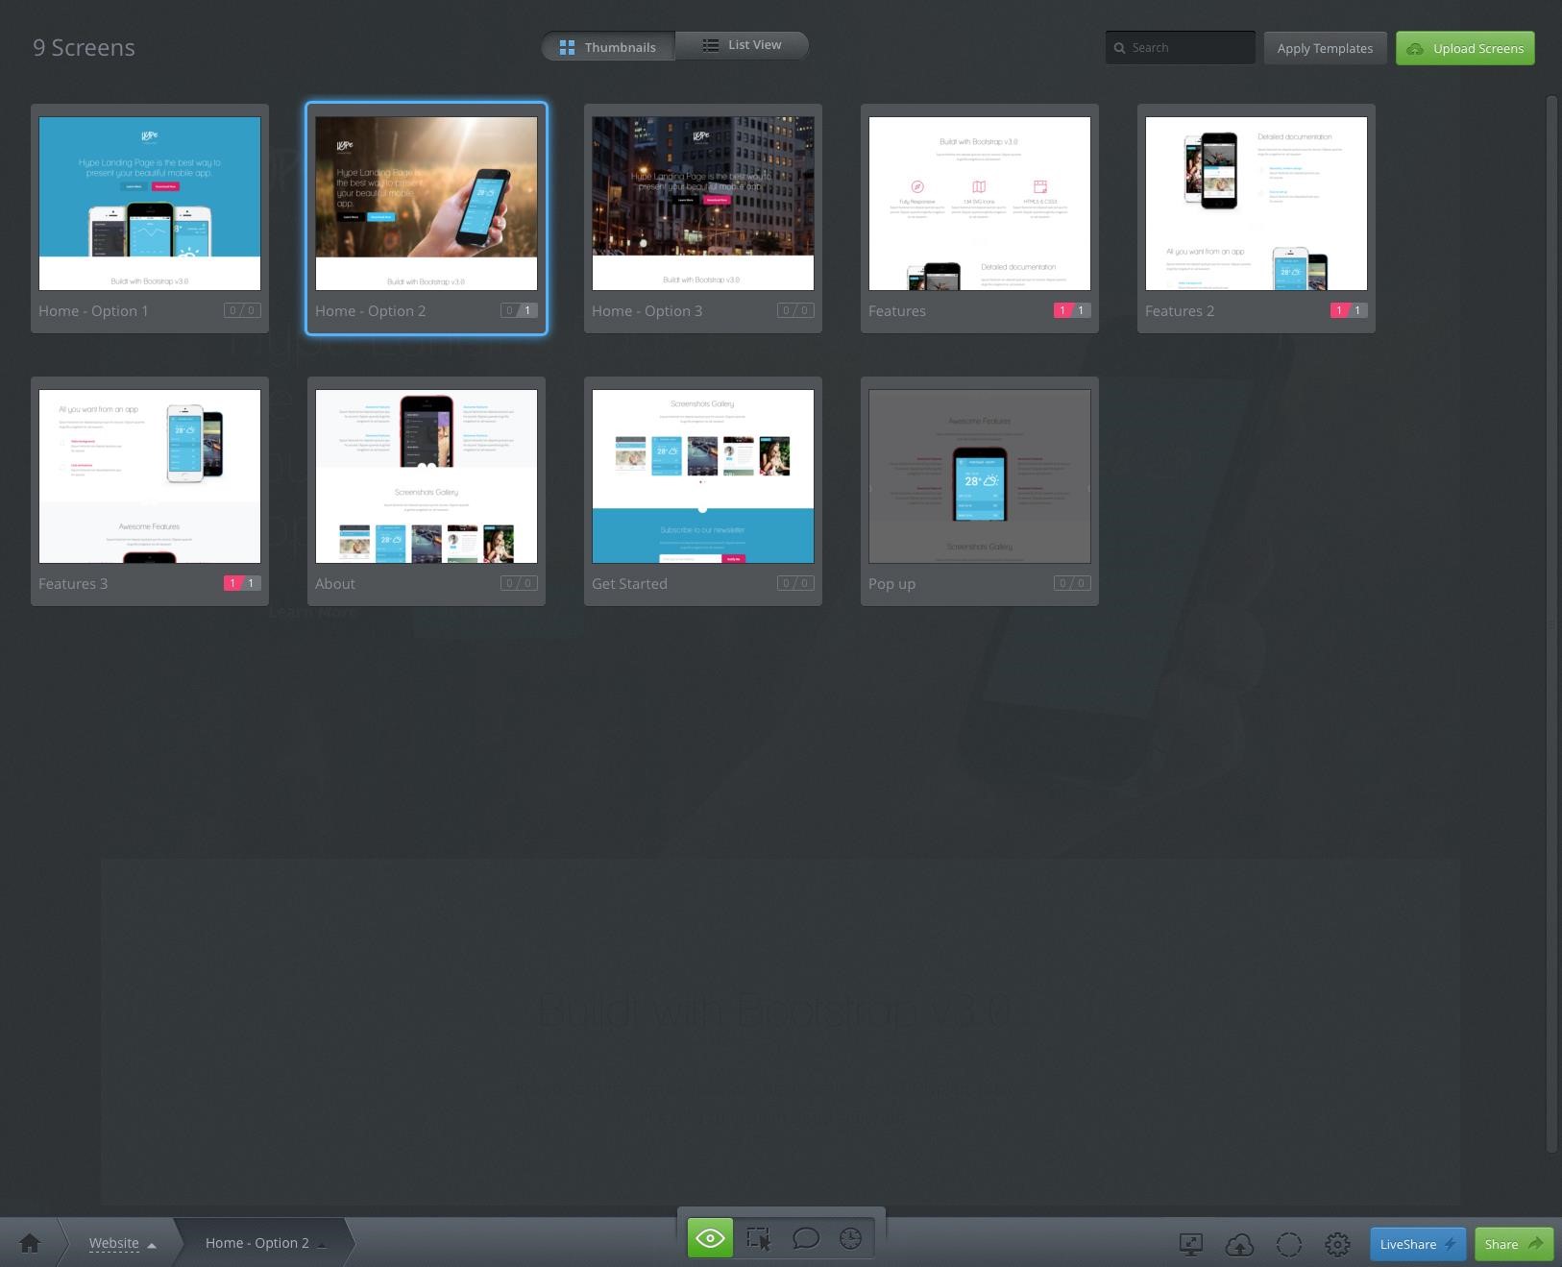Click the magnifier icon in the search box
The image size is (1562, 1267).
point(1120,47)
